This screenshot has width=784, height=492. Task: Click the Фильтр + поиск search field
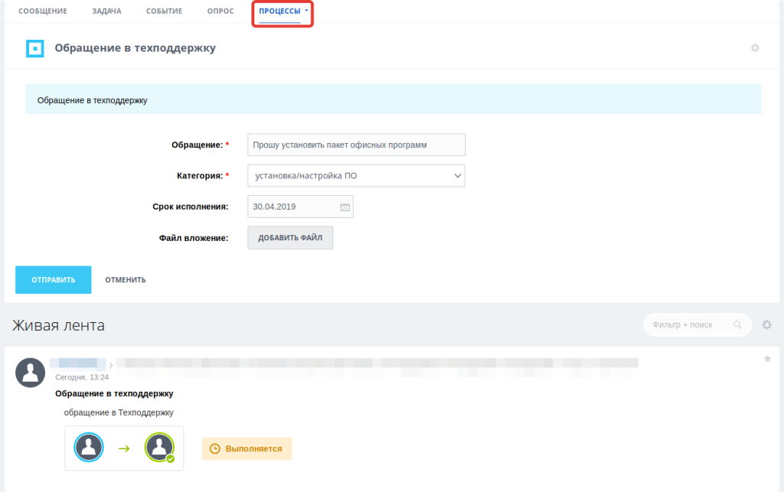697,324
